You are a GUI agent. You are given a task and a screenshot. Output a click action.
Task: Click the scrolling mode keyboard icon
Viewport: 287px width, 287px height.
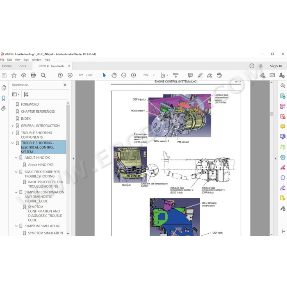[x=176, y=75]
